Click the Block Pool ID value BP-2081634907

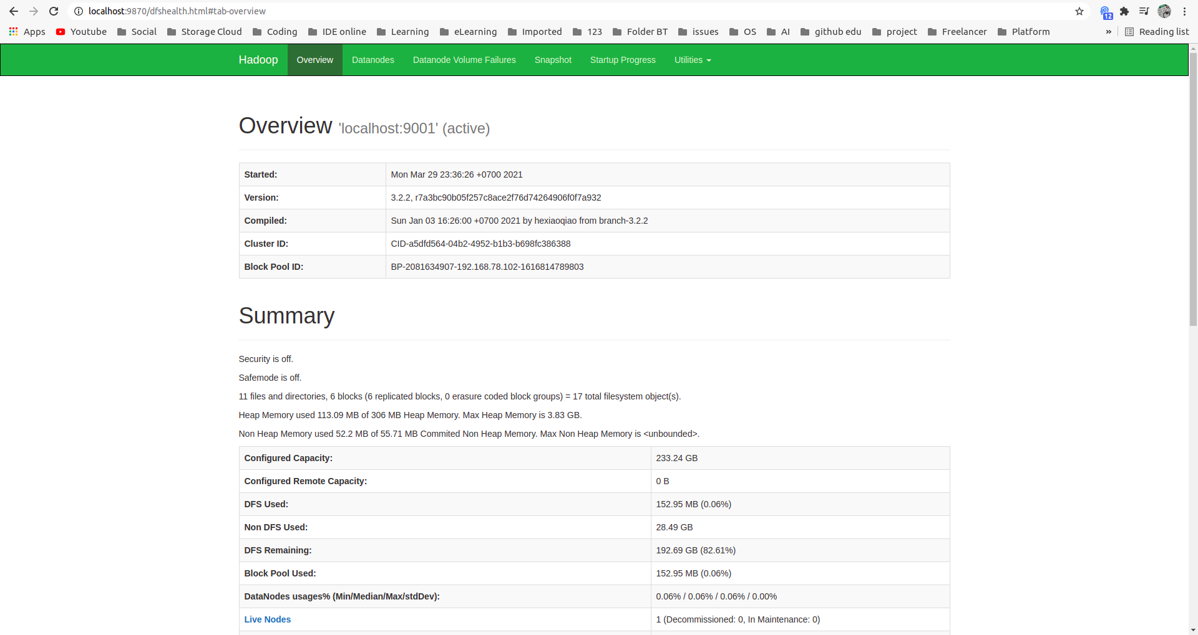tap(487, 267)
